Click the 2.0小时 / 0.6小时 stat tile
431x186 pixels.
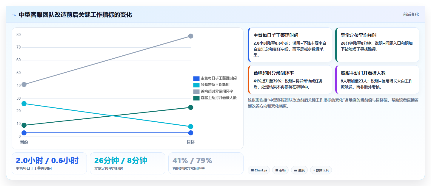[x=49, y=163]
